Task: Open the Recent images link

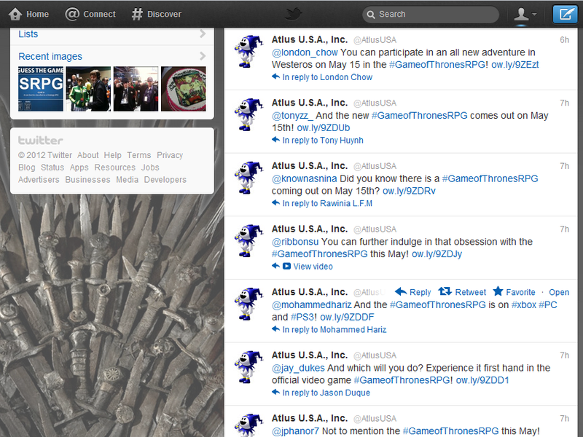Action: pos(50,57)
